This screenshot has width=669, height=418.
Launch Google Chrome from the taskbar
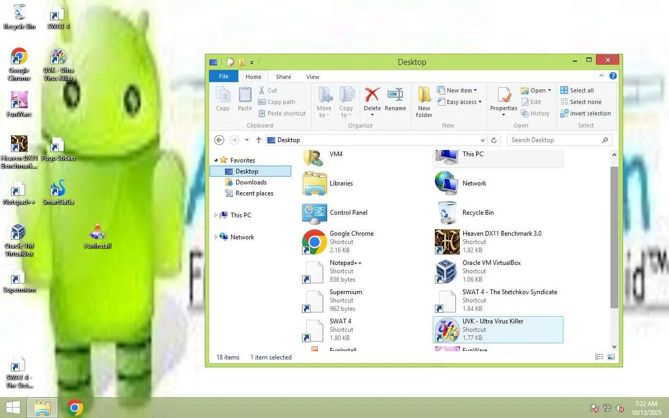pos(75,408)
